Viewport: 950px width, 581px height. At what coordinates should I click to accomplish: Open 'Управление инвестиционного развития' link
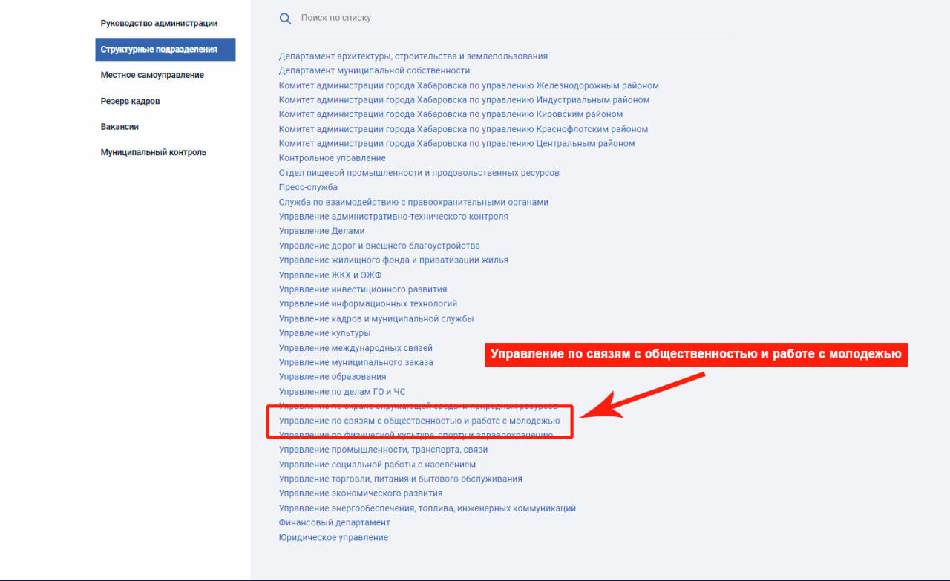pos(363,289)
